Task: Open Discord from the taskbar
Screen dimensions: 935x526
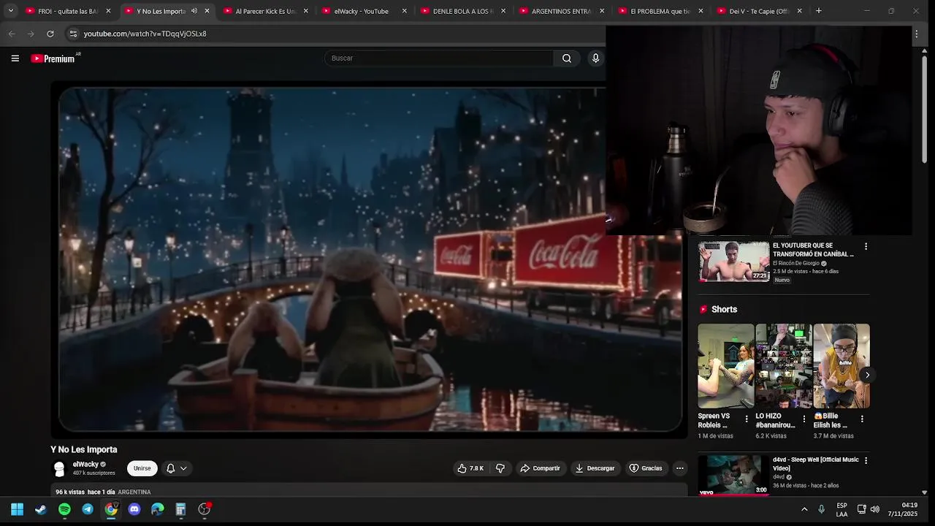Action: 134,509
